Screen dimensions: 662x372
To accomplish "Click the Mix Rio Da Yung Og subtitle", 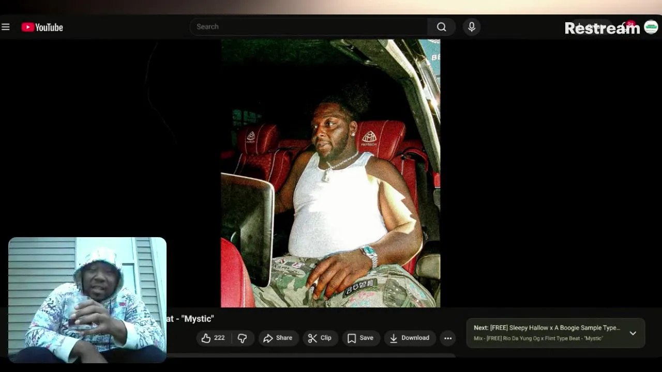I will point(538,338).
